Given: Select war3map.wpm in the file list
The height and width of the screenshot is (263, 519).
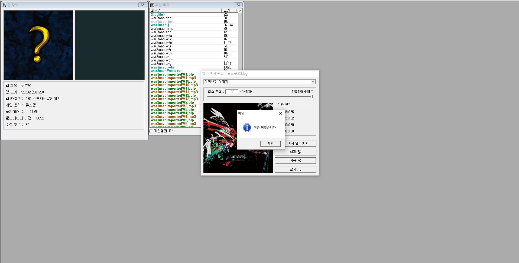Looking at the screenshot, I should (x=162, y=60).
